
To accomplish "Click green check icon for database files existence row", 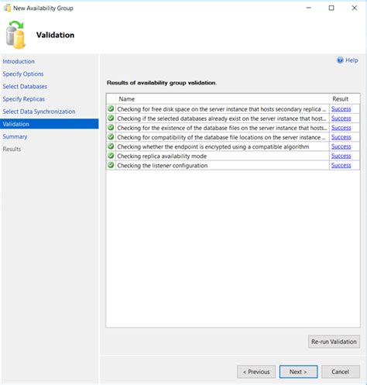I will (x=111, y=128).
